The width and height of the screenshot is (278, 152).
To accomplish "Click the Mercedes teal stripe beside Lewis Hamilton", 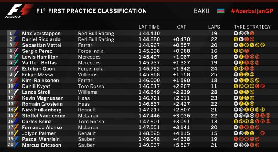I will pos(16,57).
